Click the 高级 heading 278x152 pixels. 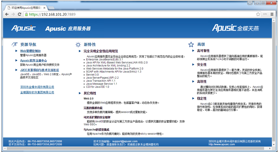(x=201, y=44)
